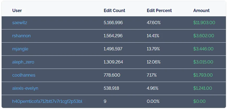
Task: Click the $0.00 amount in the last row
Action: (199, 102)
